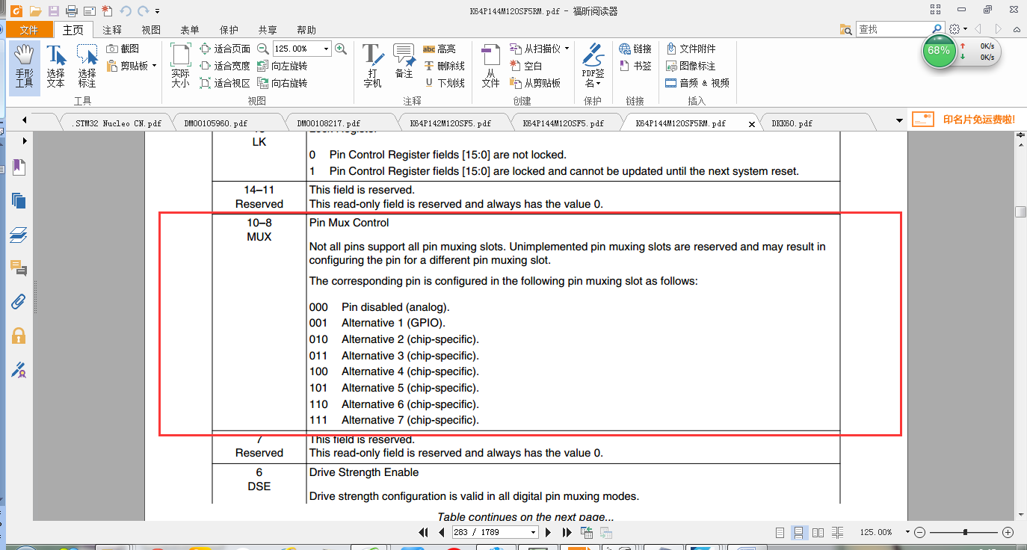
Task: Activate the Select Annotation tool (选择标注)
Action: click(x=87, y=66)
